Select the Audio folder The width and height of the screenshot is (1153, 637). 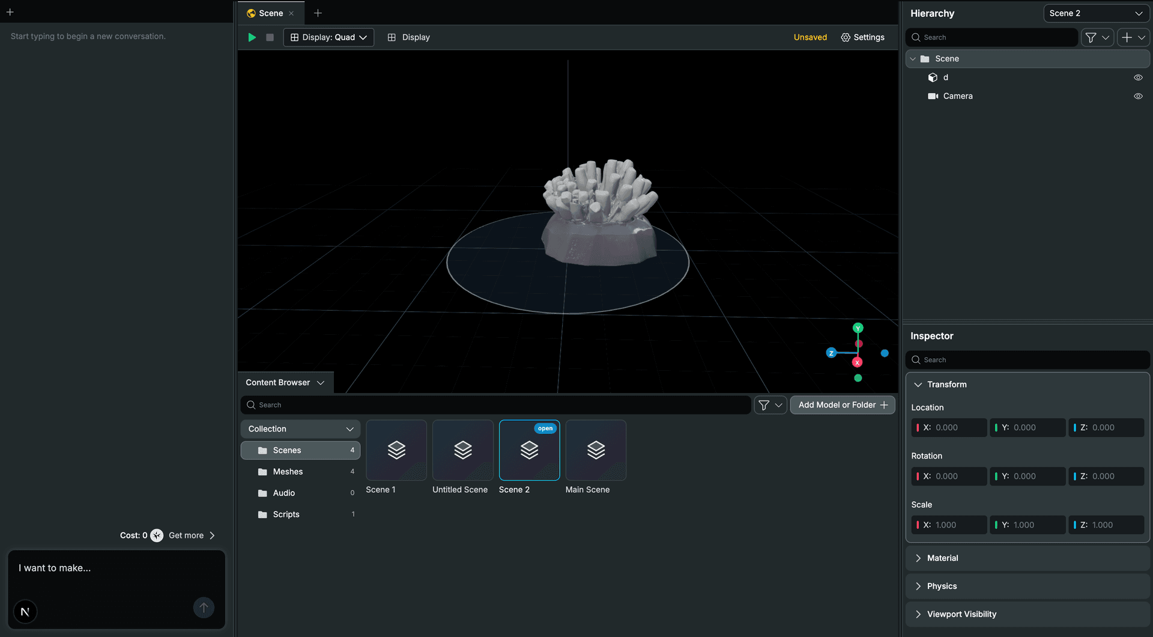[x=300, y=493]
